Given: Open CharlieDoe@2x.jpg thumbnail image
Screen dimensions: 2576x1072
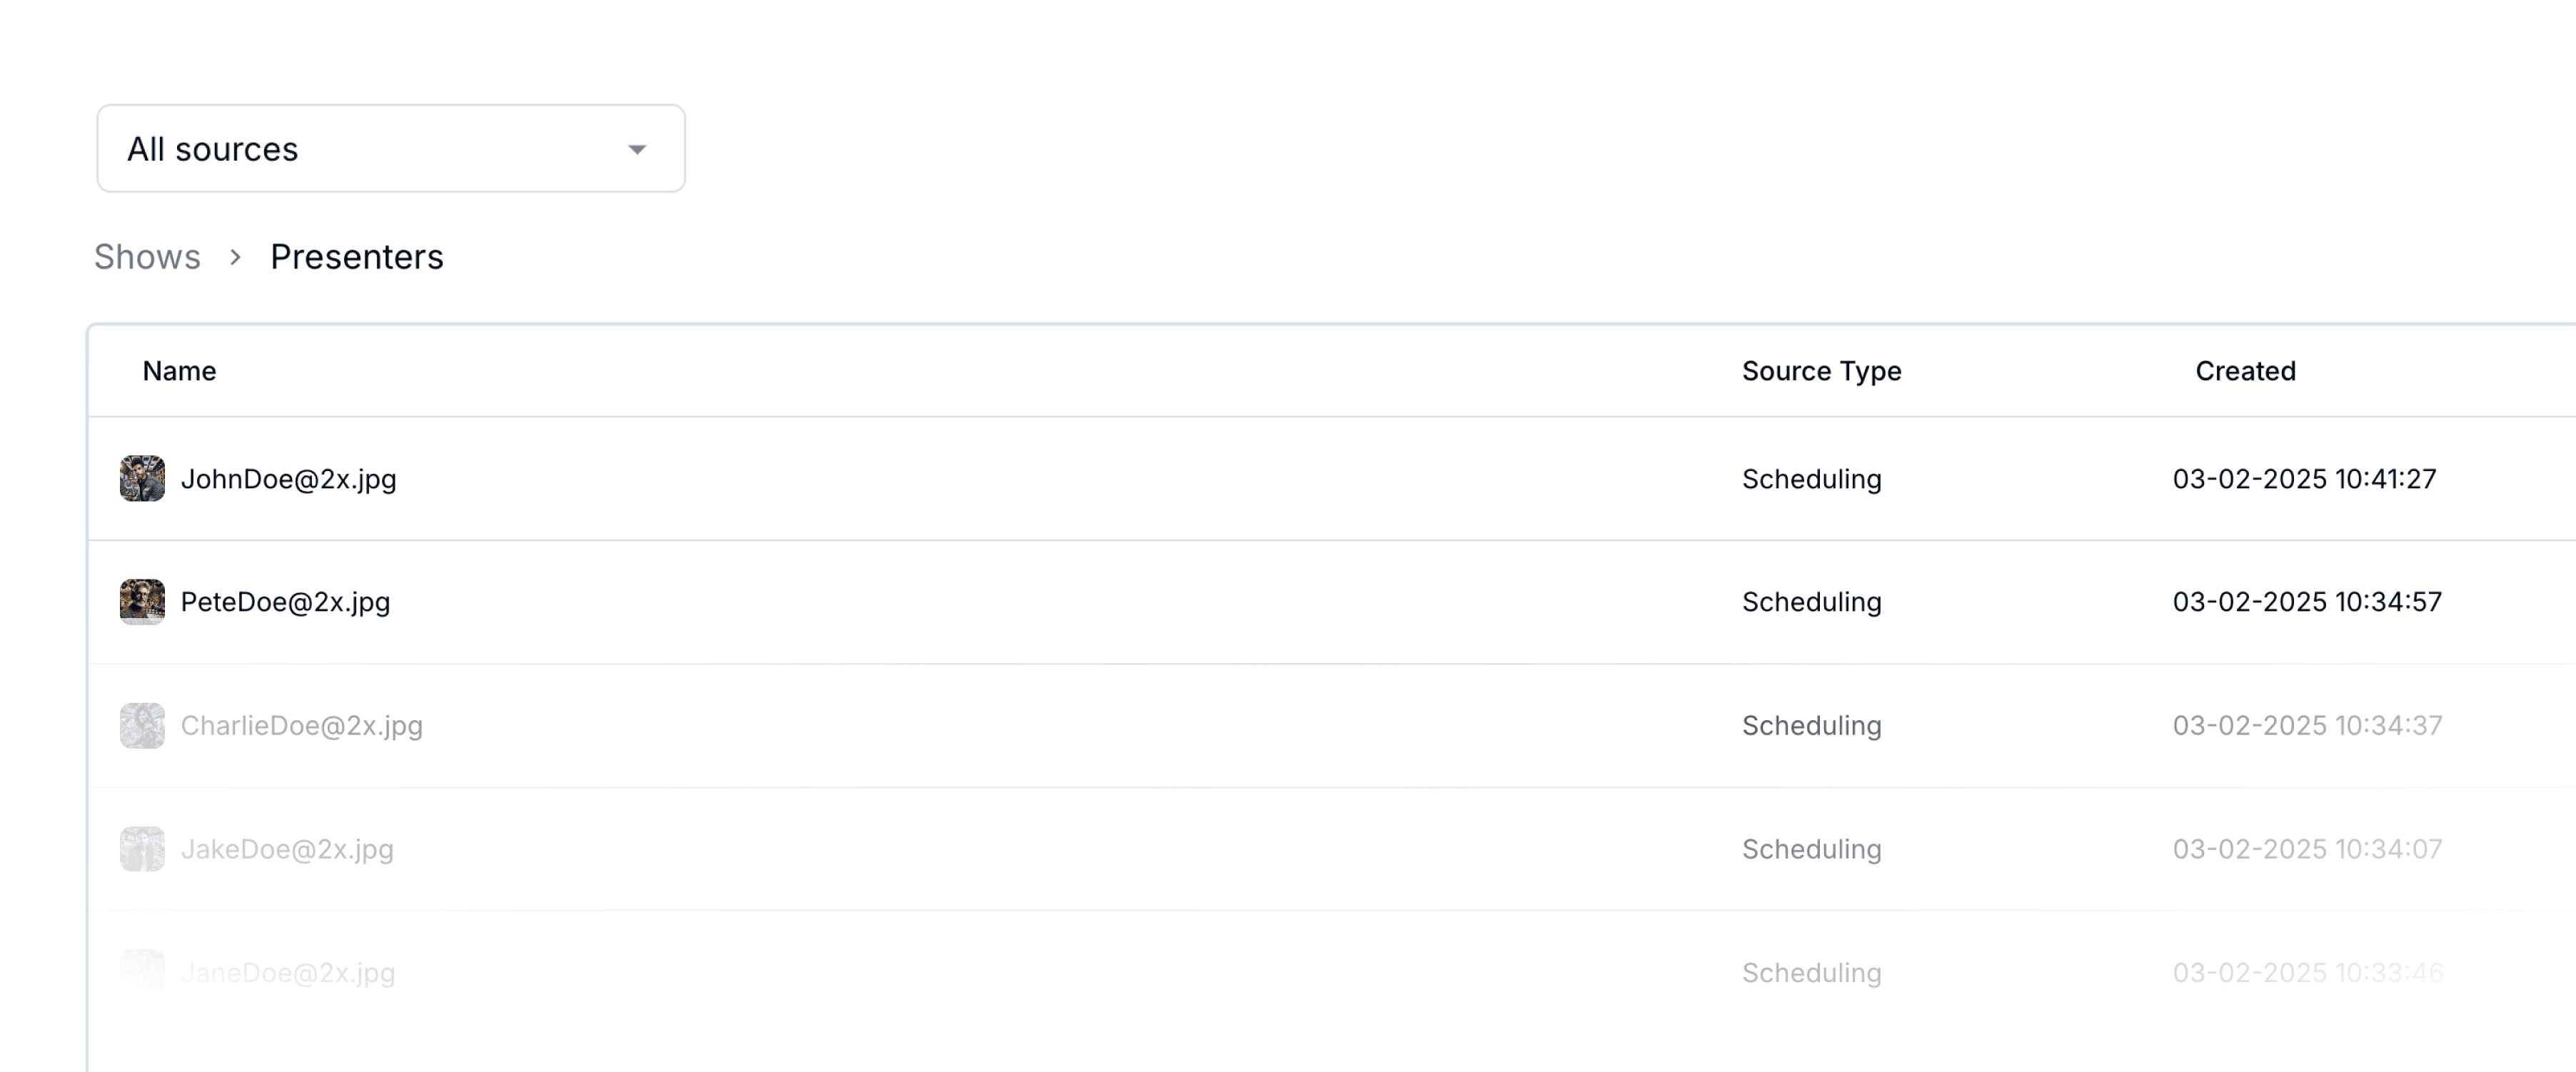Looking at the screenshot, I should pyautogui.click(x=142, y=726).
